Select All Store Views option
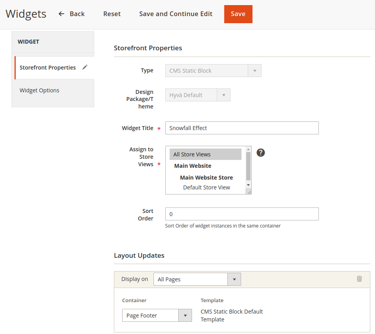The width and height of the screenshot is (375, 334). [x=206, y=154]
